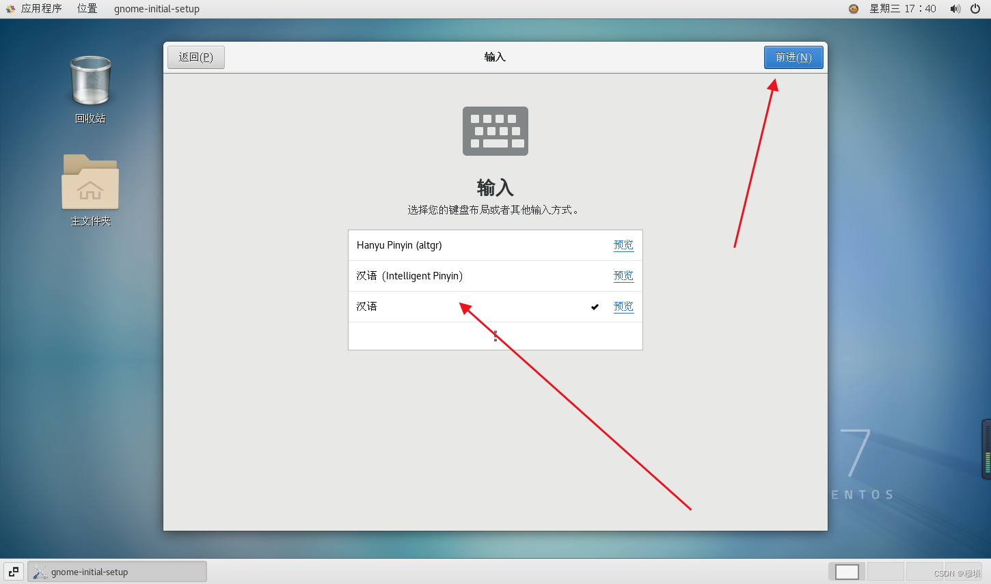Viewport: 991px width, 584px height.
Task: Preview the Hanyu Pinyin (altgr) layout
Action: pos(623,245)
